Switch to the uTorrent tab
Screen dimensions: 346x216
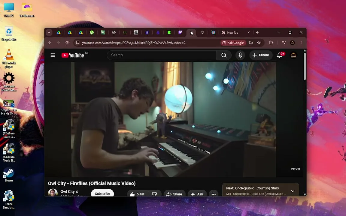(92, 32)
